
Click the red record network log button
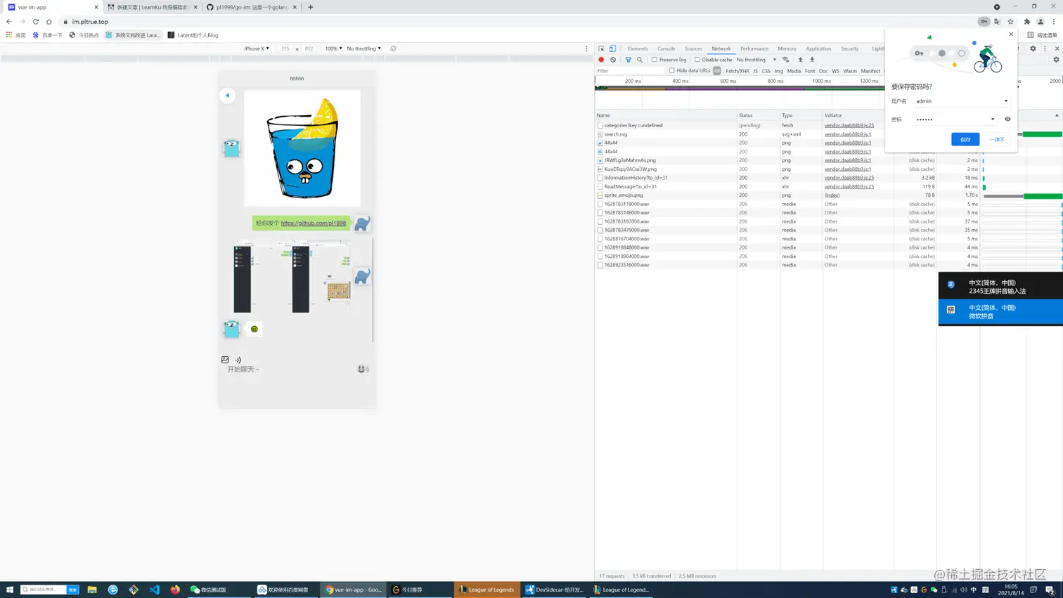point(601,60)
